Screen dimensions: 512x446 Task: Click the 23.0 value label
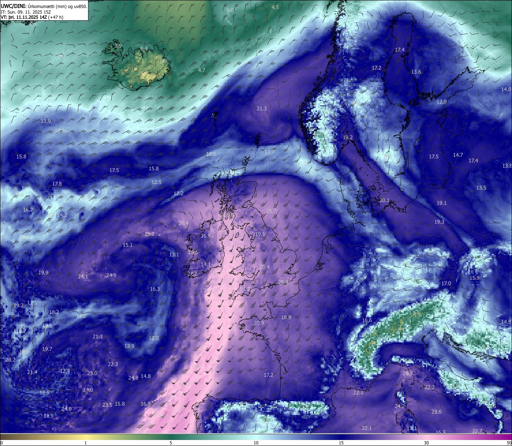[x=92, y=373]
